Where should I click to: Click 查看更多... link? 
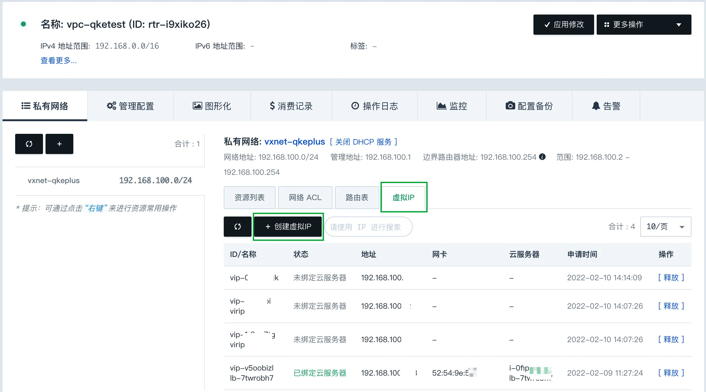coord(58,61)
